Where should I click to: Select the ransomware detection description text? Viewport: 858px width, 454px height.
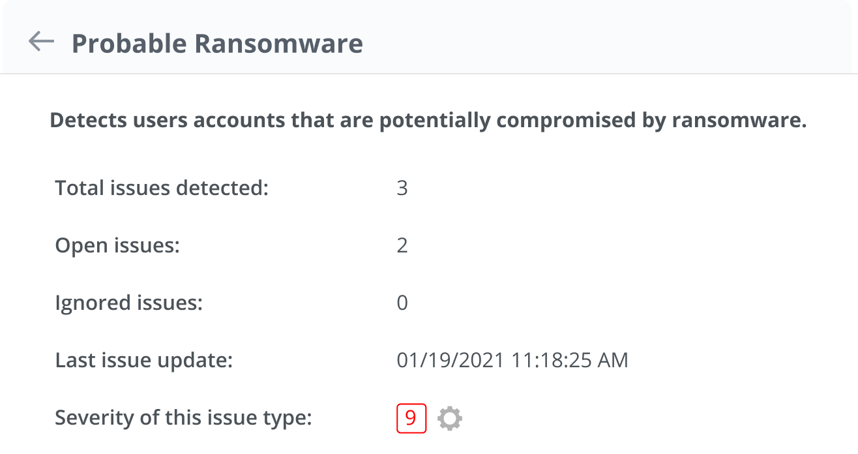[428, 121]
